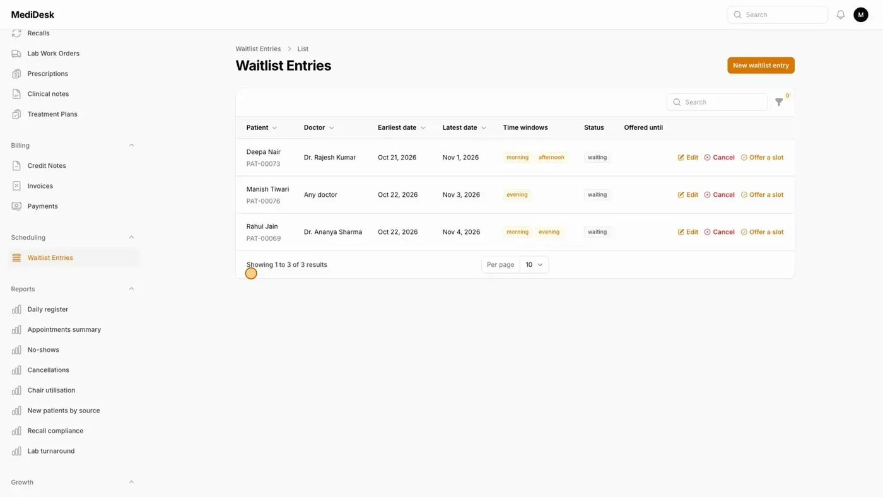Open the user avatar M menu
Screen dimensions: 883x497
861,15
